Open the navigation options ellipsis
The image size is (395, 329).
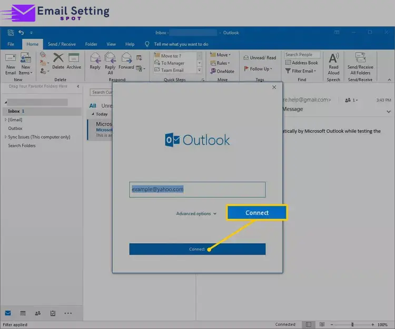click(68, 313)
